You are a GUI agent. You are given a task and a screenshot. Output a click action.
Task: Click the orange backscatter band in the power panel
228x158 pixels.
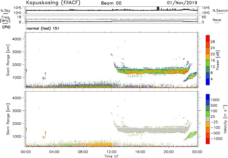tap(153, 71)
